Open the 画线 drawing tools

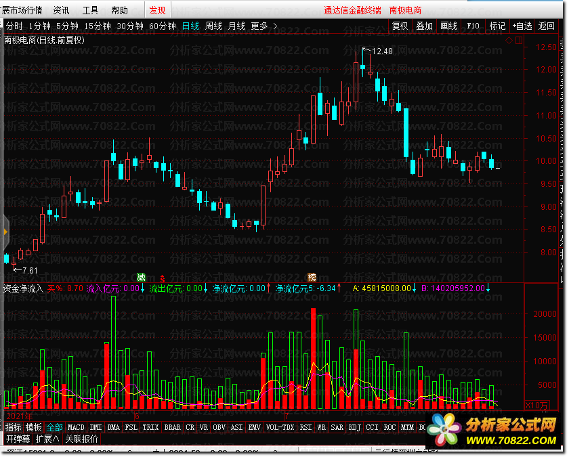tap(449, 26)
